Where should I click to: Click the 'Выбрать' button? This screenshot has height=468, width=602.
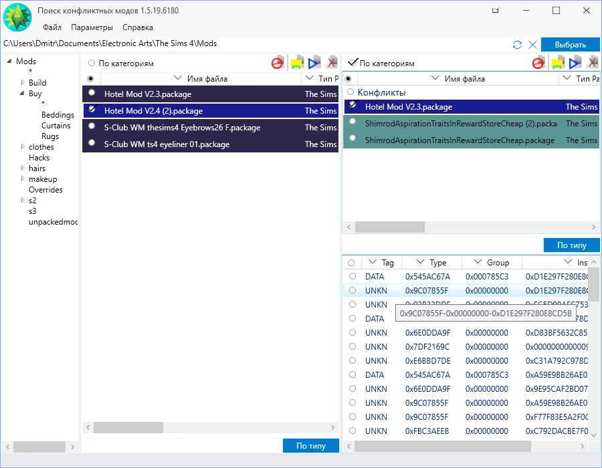click(x=571, y=45)
